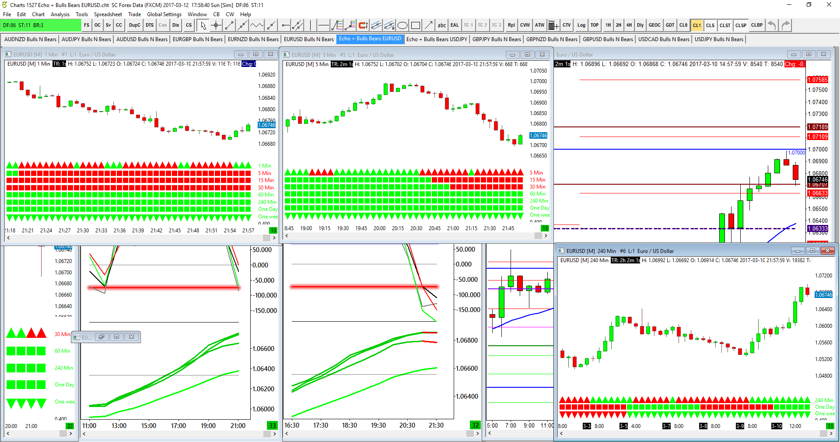Viewport: 840px width, 442px height.
Task: Choose the horizontal line drawing tool
Action: [x=323, y=25]
